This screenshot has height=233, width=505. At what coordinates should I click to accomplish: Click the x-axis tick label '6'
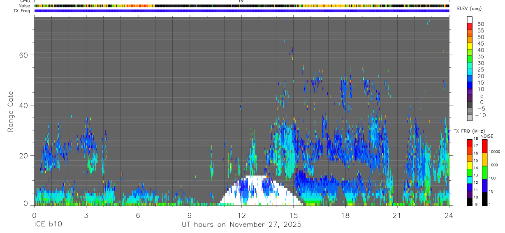coord(138,216)
